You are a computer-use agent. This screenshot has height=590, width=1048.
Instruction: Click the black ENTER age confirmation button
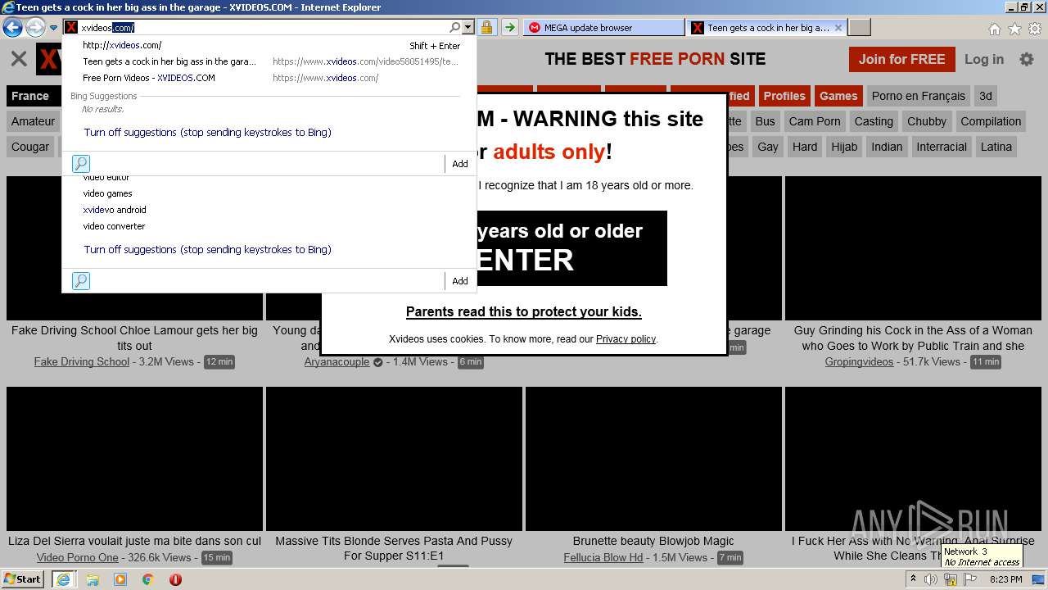(571, 248)
